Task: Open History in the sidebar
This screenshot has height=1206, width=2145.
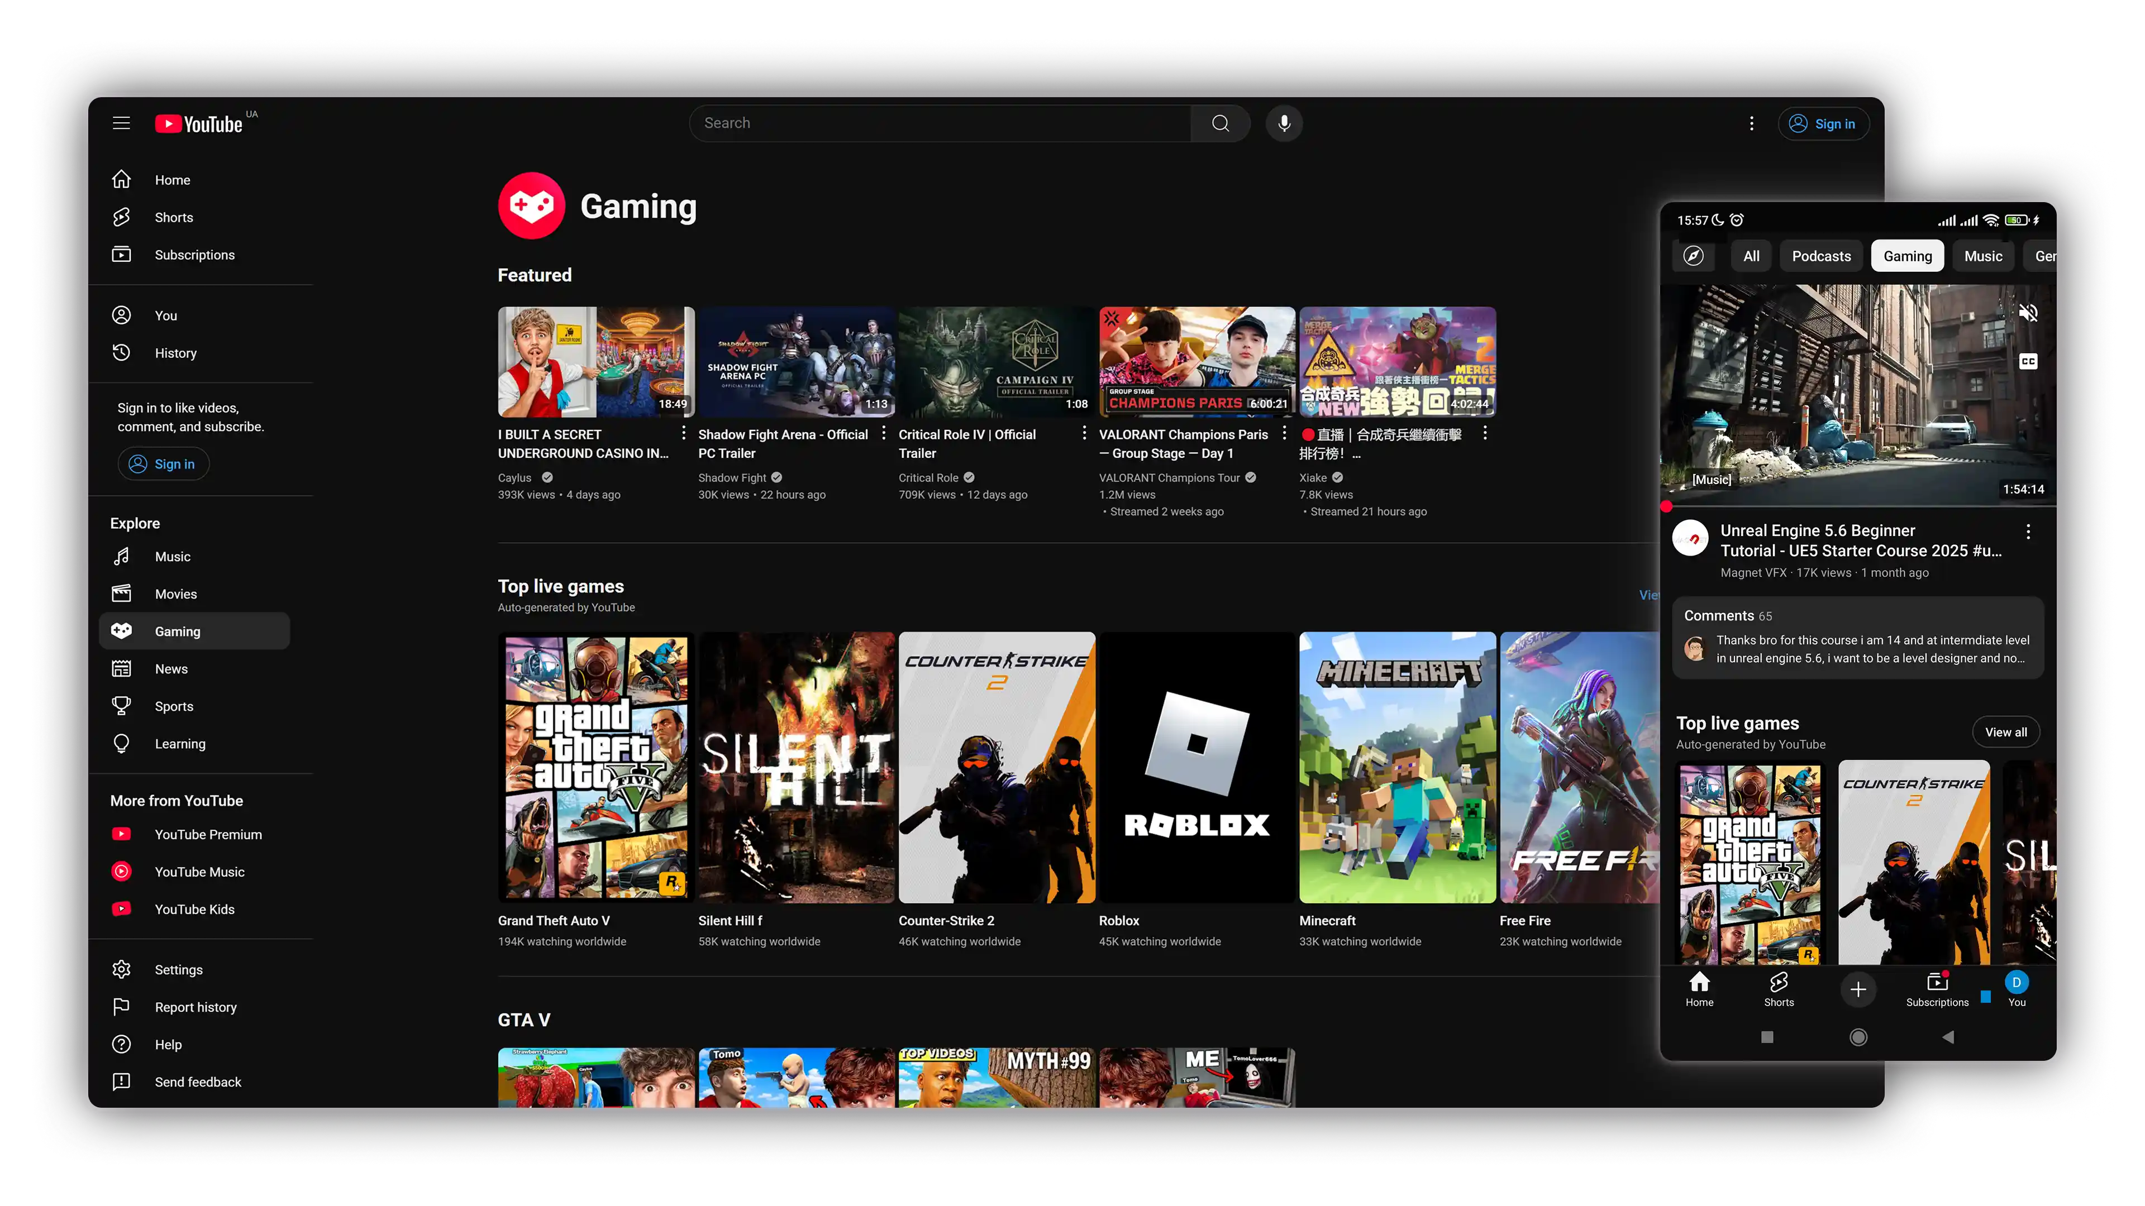Action: pyautogui.click(x=175, y=353)
